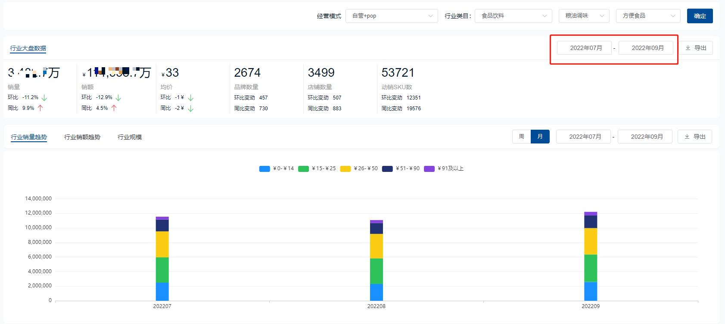725x324 pixels.
Task: Toggle the ¥15-¥25 legend series
Action: pyautogui.click(x=317, y=168)
